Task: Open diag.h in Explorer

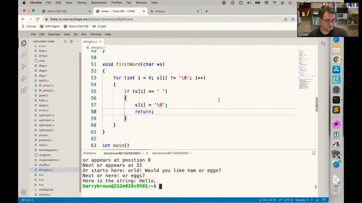Action: tap(43, 70)
